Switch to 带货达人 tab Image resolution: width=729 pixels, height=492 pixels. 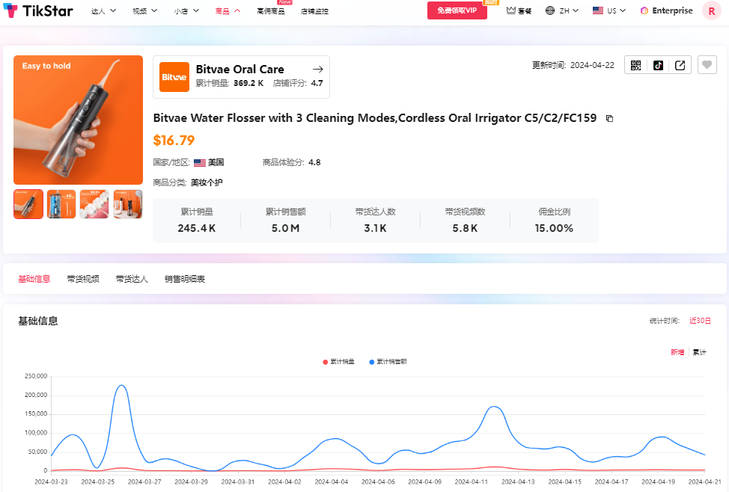[x=132, y=279]
